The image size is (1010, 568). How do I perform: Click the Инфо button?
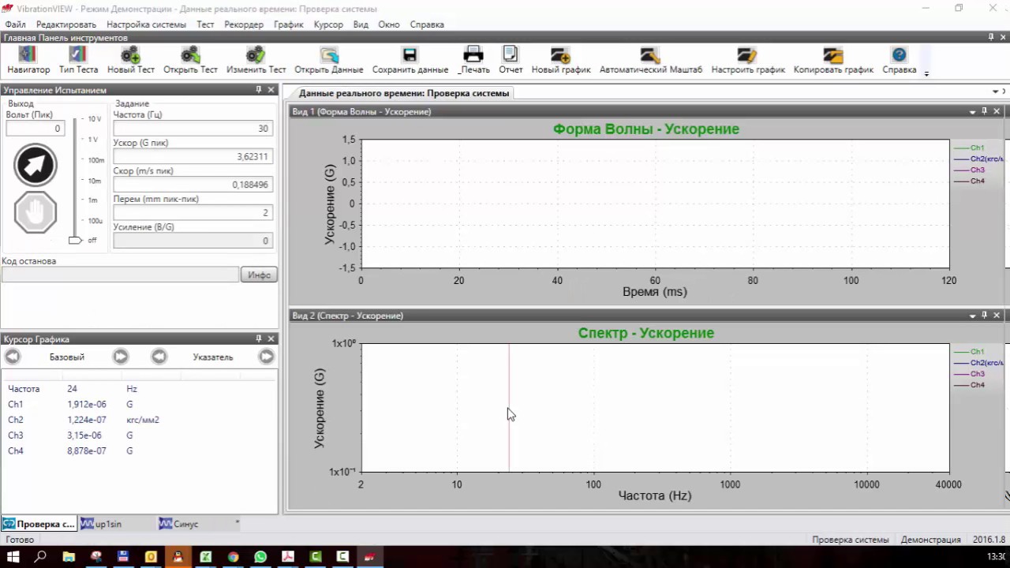click(x=259, y=275)
